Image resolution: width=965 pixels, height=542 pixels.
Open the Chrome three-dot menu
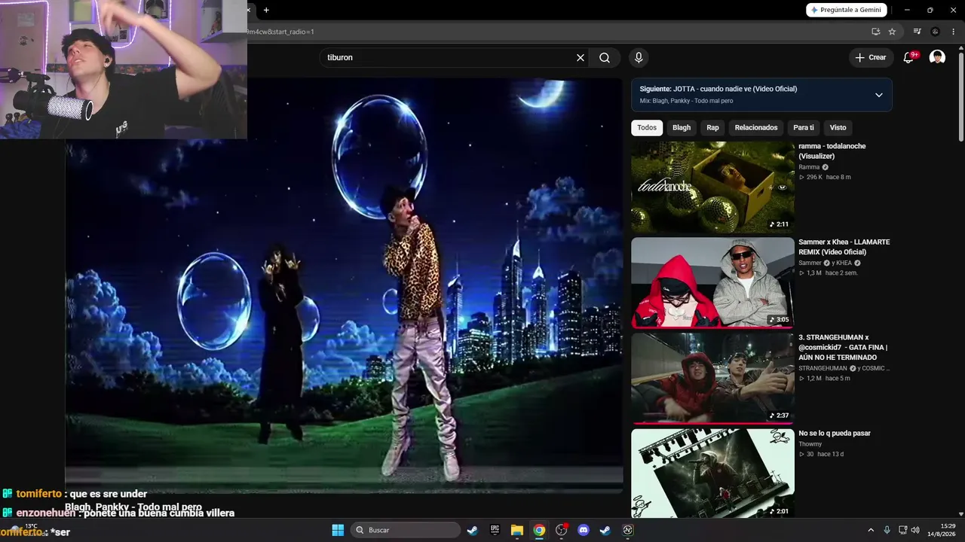[953, 32]
